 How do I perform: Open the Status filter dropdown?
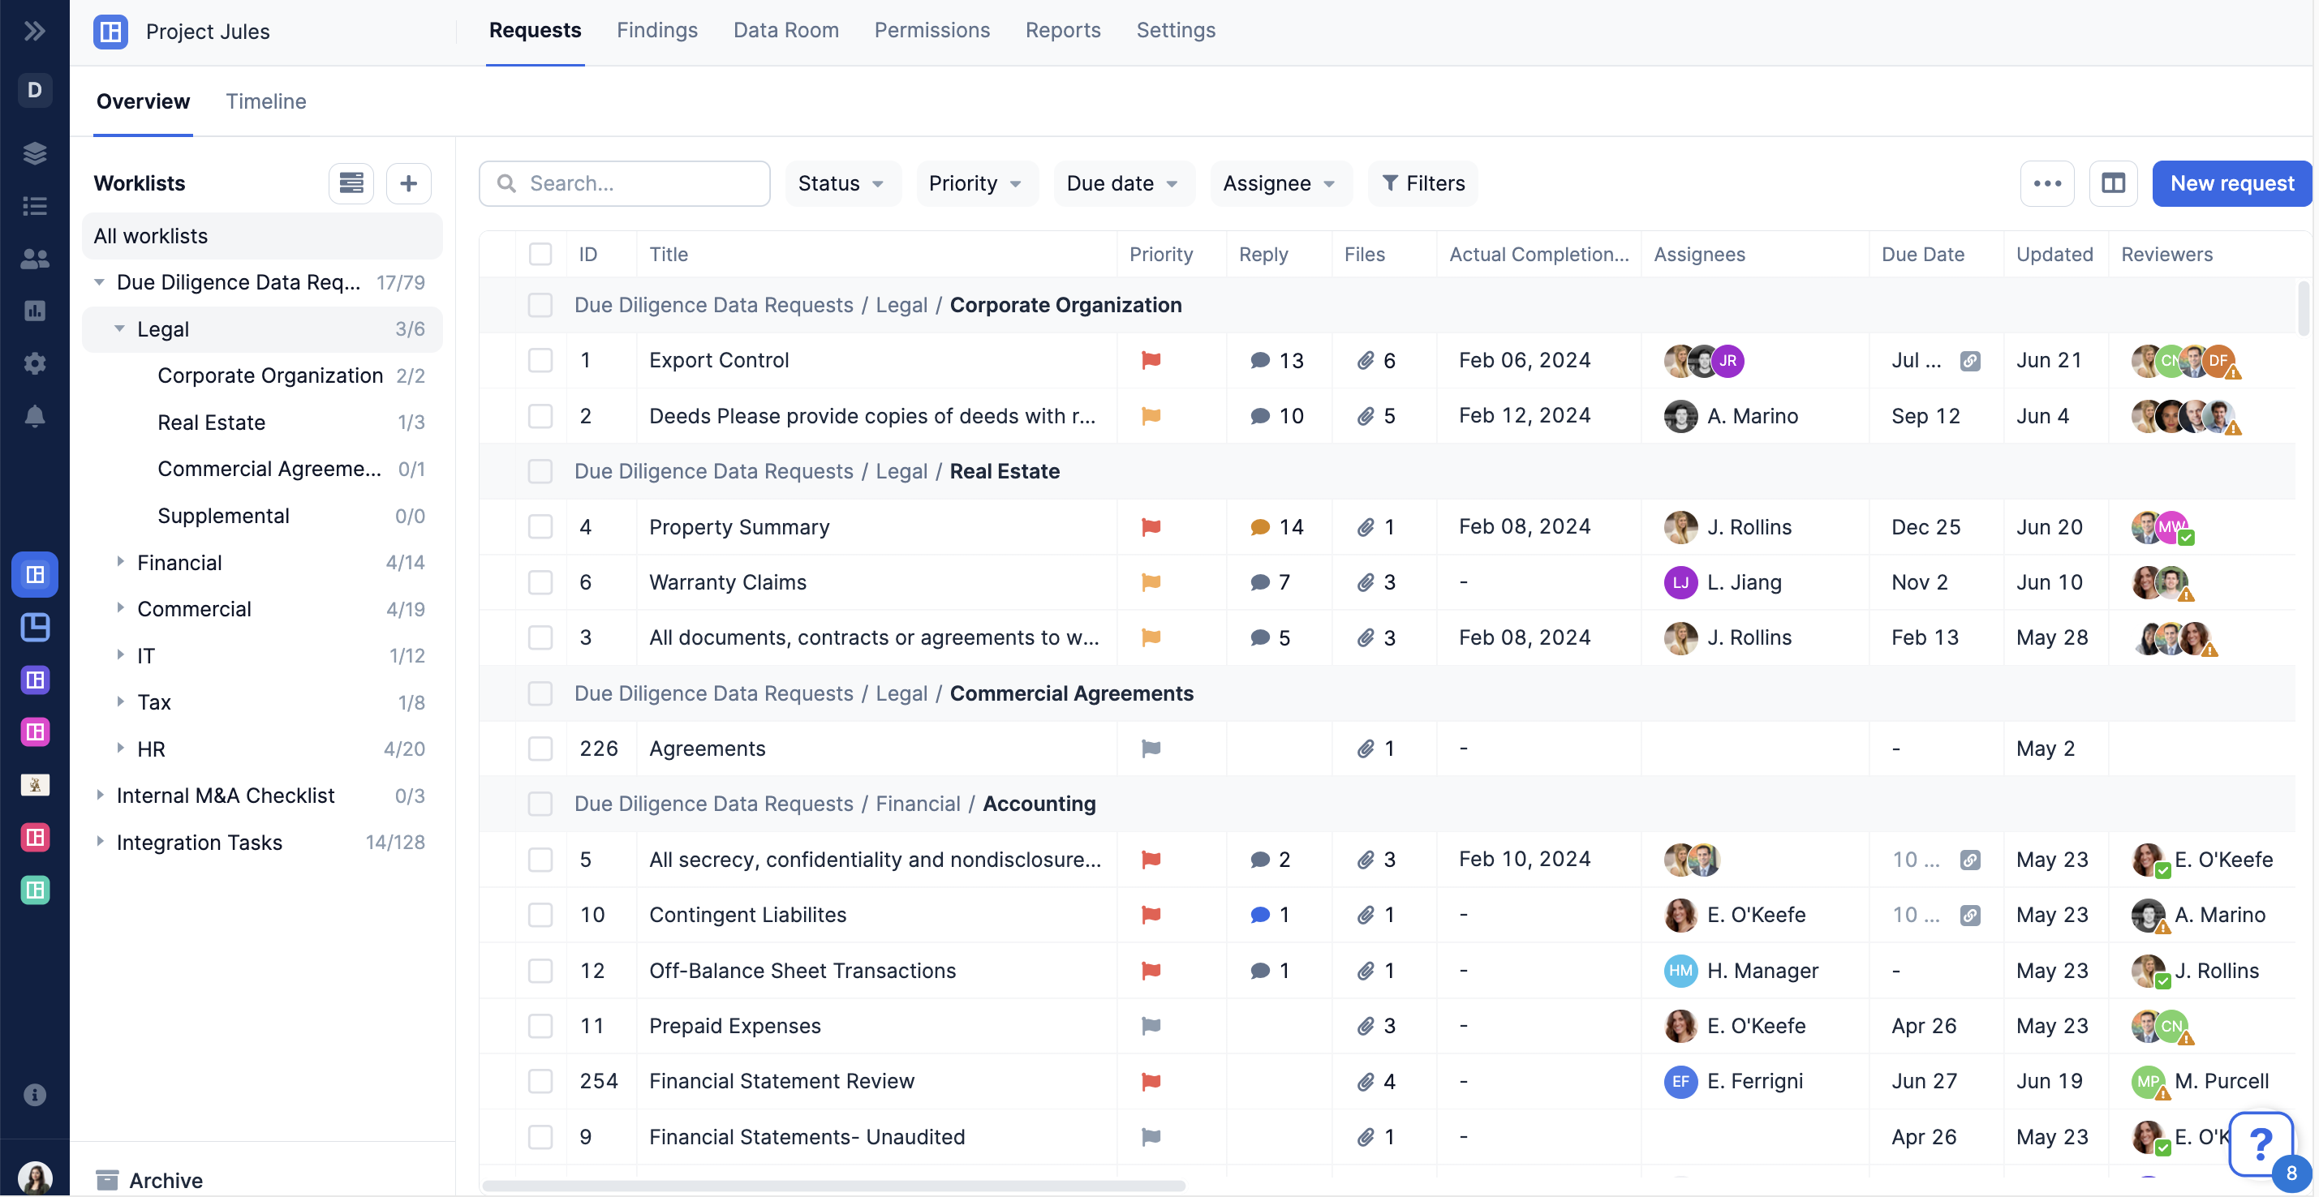[841, 183]
